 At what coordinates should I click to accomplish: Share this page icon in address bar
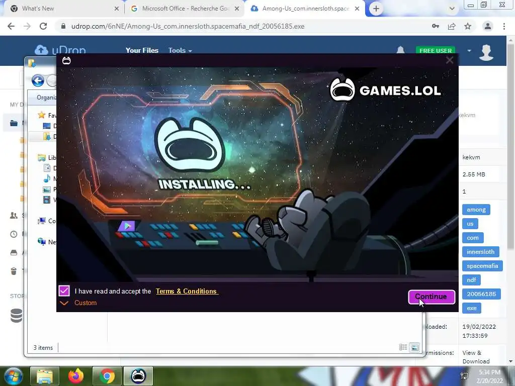pos(452,26)
